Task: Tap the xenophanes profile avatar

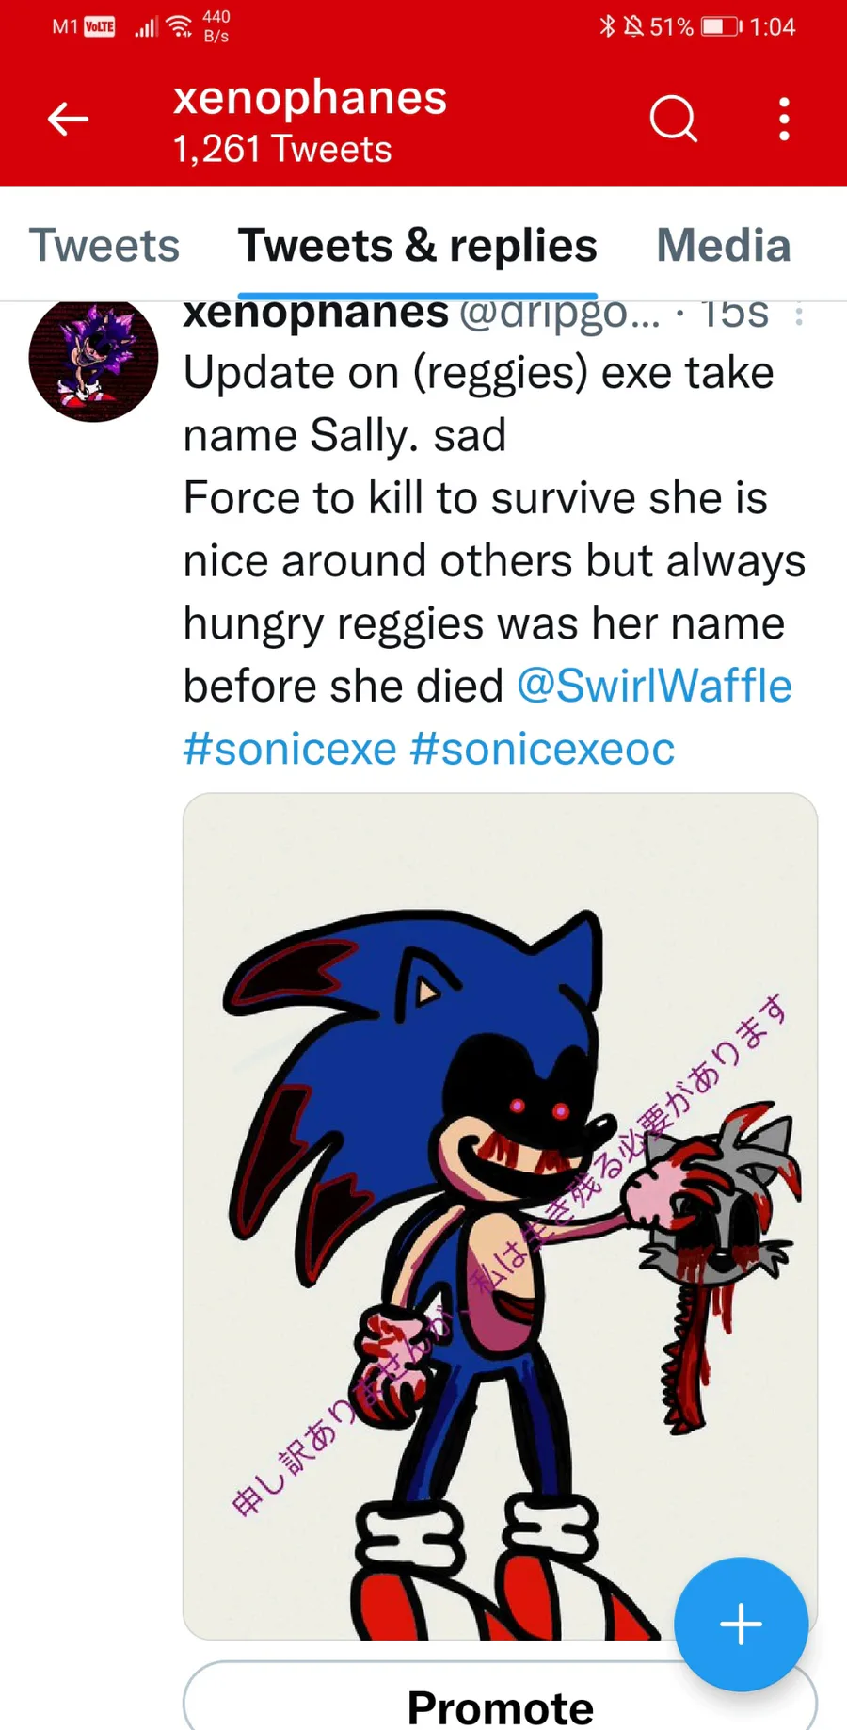Action: [93, 360]
